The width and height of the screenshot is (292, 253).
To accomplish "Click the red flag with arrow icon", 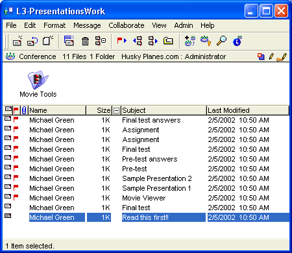I will coord(121,40).
